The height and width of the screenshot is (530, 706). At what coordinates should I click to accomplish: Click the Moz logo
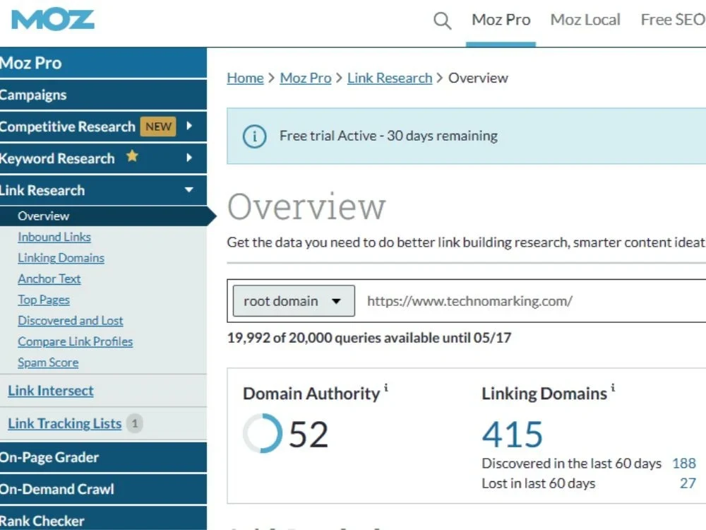click(x=53, y=20)
